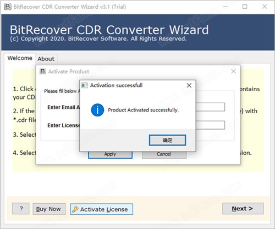Click Cancel in Activate Product dialog
The width and height of the screenshot is (275, 229).
tap(164, 154)
